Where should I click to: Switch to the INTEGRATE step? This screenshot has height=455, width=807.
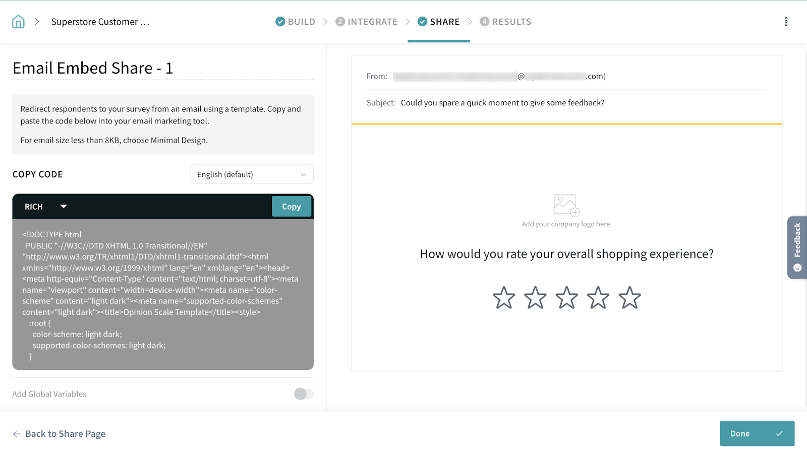[x=367, y=22]
